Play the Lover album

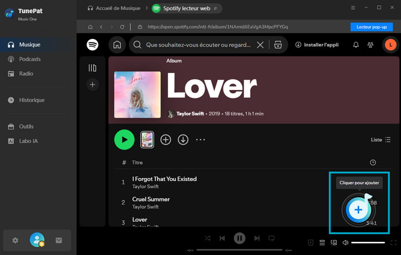click(x=124, y=140)
